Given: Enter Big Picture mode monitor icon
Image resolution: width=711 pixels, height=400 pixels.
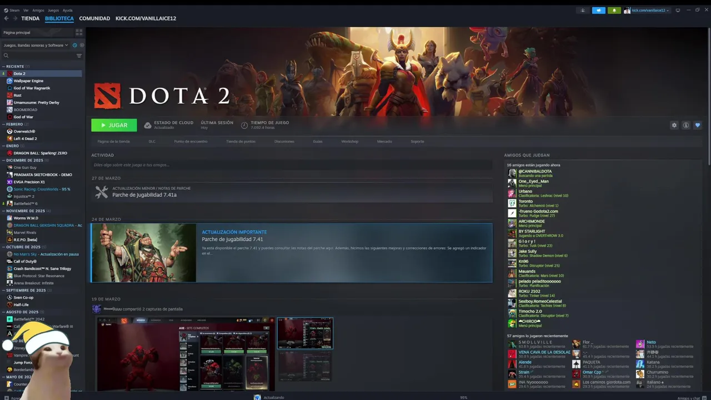Looking at the screenshot, I should coord(678,10).
